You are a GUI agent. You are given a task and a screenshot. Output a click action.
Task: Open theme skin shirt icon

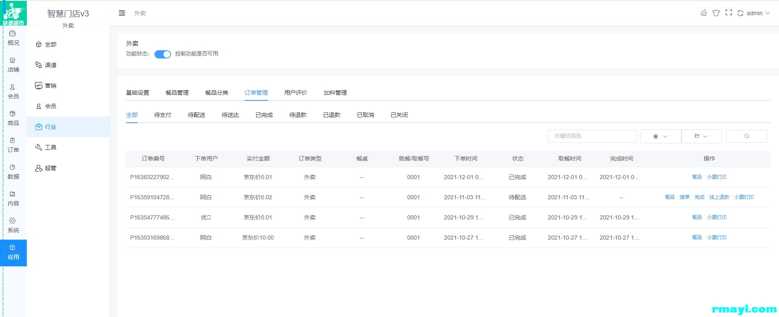coord(716,13)
